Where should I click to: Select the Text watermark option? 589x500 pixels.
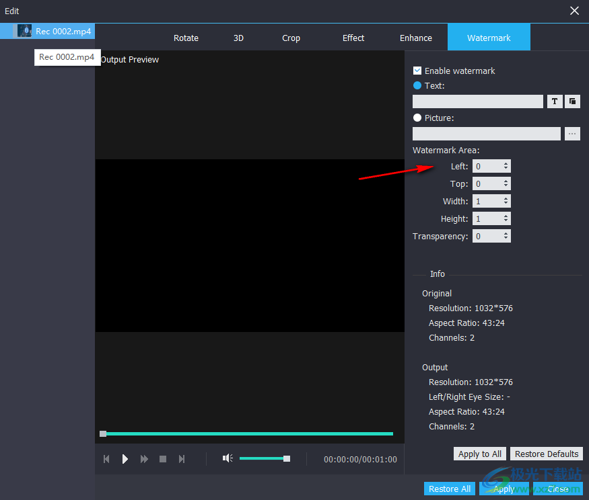click(x=417, y=85)
